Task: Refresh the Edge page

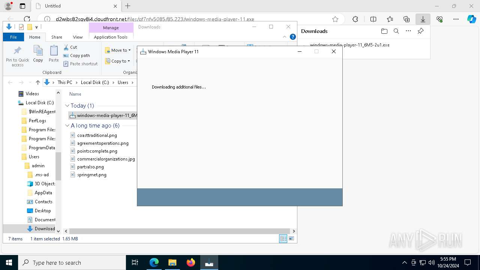Action: pos(27,19)
